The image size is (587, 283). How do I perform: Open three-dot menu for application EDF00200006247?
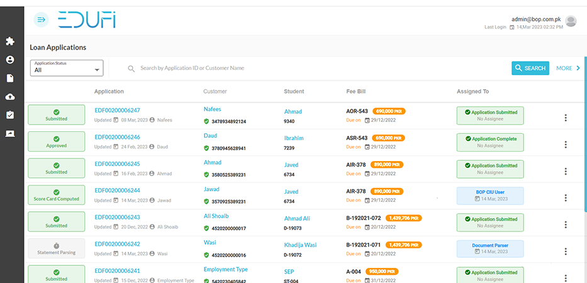[565, 118]
